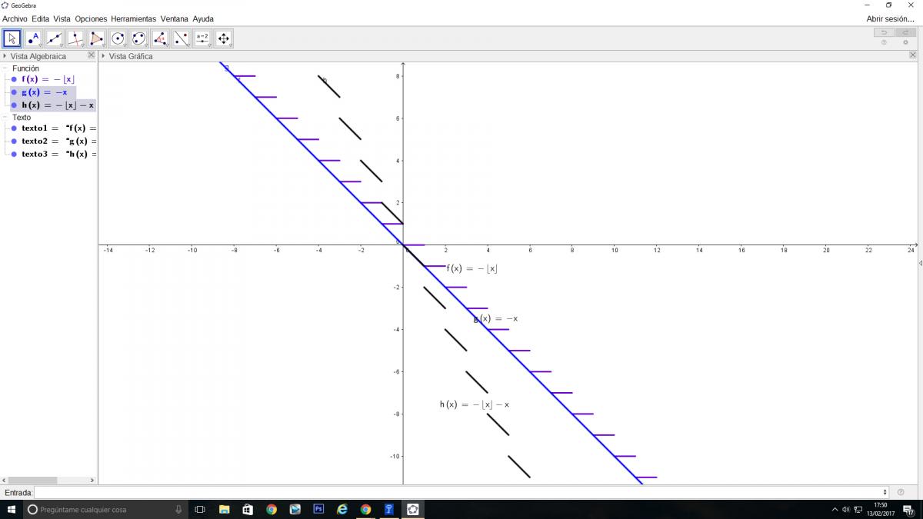
Task: Choose the Point tool
Action: click(33, 38)
